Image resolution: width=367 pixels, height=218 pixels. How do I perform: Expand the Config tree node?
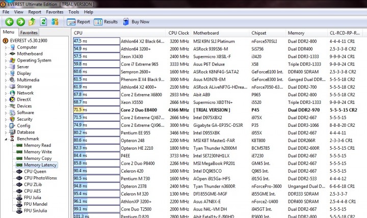click(x=6, y=126)
